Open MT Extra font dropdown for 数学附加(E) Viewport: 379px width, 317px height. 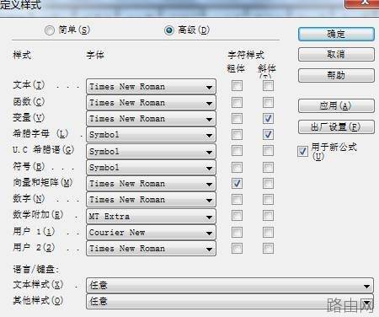coord(151,217)
